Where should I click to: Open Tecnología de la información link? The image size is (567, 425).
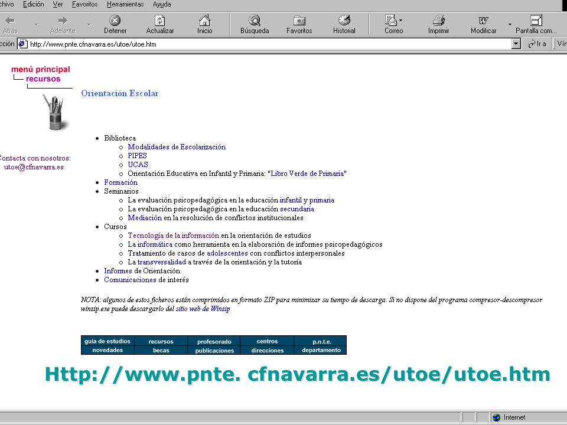(x=173, y=236)
